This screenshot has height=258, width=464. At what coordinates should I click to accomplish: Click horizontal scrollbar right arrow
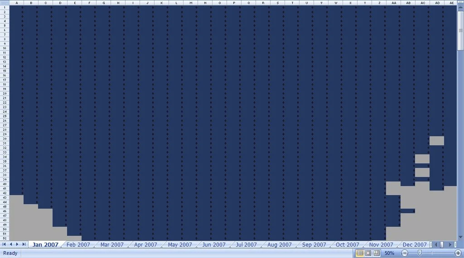[x=450, y=244]
